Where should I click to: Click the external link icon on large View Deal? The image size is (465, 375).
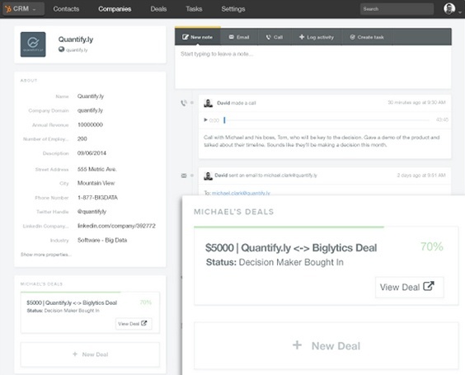coord(429,286)
